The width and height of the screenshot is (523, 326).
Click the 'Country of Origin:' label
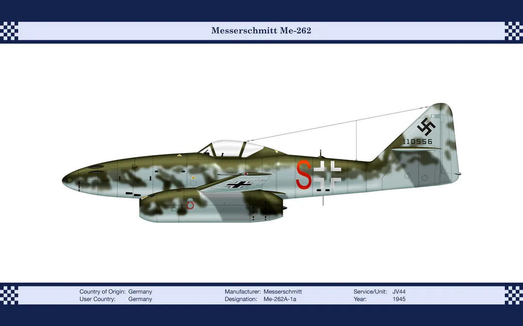(x=102, y=292)
